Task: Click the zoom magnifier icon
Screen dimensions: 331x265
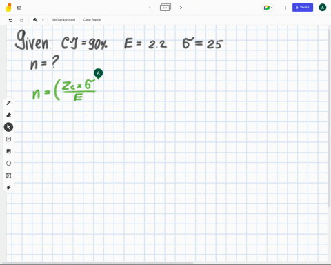Action: [35, 20]
